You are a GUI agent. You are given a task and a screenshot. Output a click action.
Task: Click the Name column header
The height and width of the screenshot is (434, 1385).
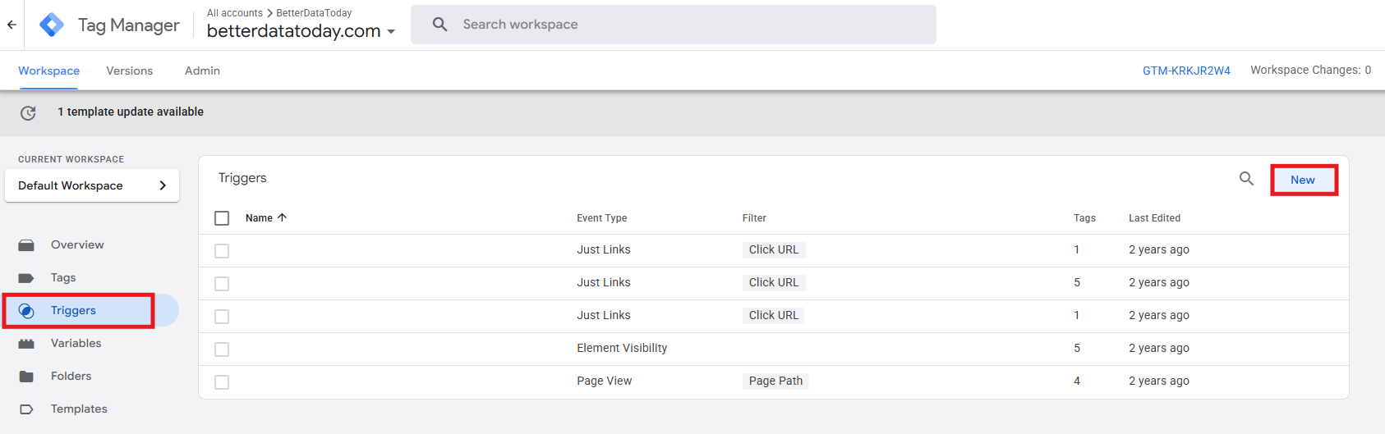(x=259, y=218)
